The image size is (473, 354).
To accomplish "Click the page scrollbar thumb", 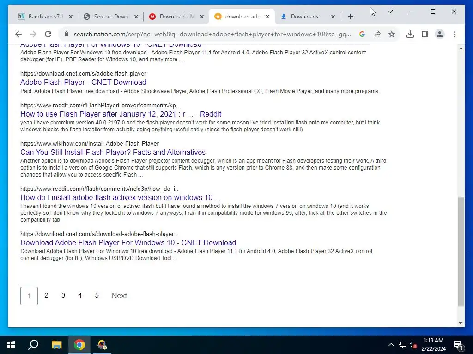I will 461,252.
